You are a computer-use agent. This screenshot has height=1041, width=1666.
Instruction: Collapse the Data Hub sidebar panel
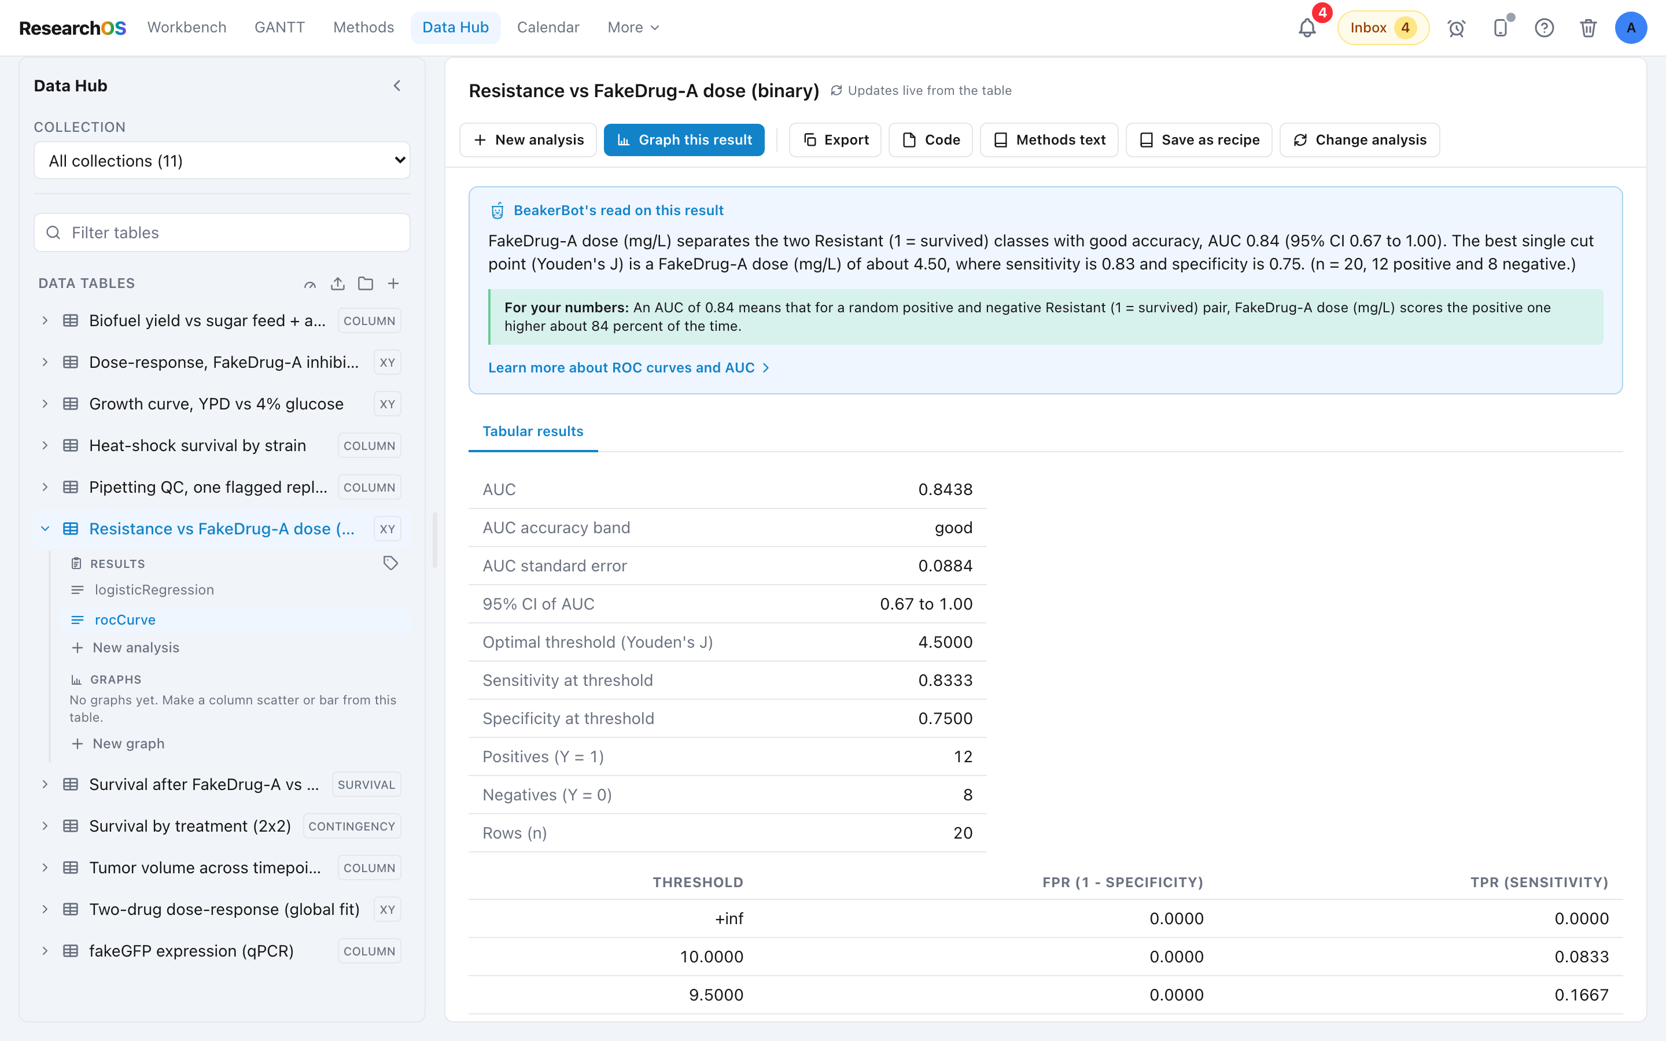pos(396,86)
